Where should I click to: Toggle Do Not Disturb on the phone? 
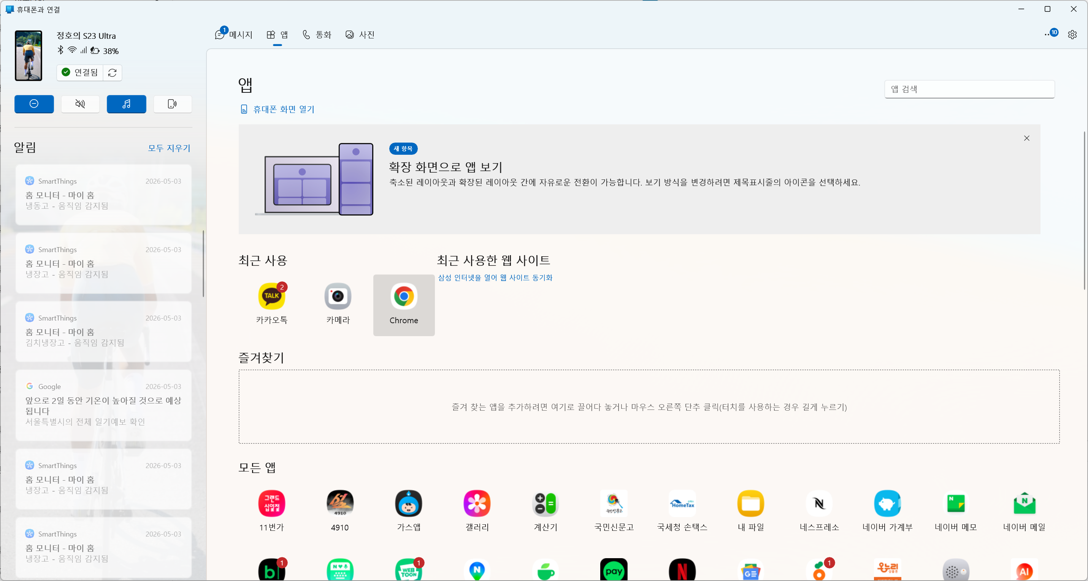click(34, 104)
